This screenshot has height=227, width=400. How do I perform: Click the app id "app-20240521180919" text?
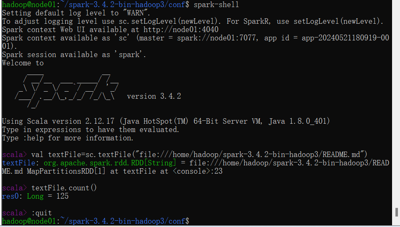(x=339, y=38)
